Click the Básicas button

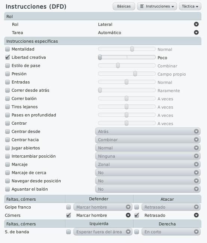point(124,6)
